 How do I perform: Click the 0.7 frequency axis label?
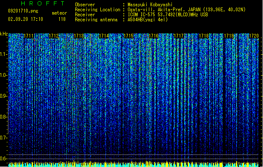[3, 138]
